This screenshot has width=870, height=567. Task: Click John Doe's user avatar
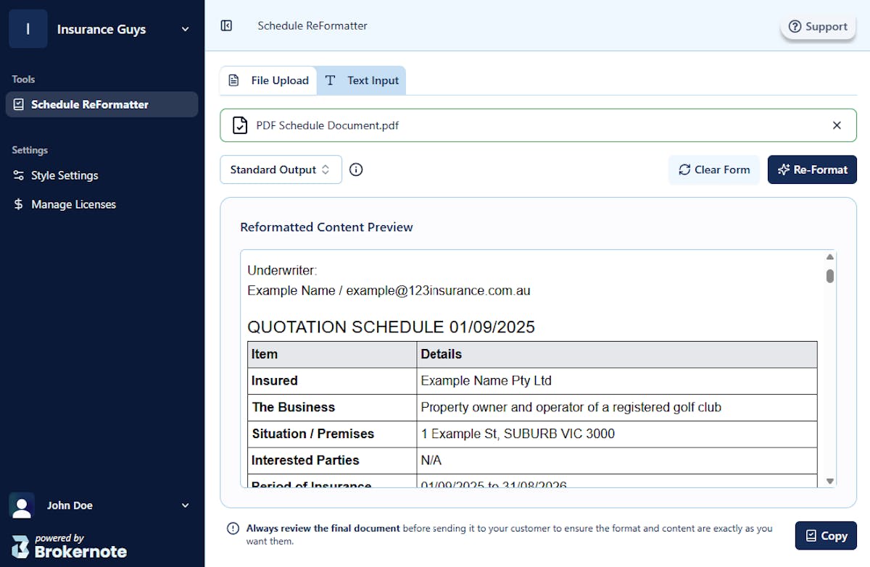click(x=22, y=505)
